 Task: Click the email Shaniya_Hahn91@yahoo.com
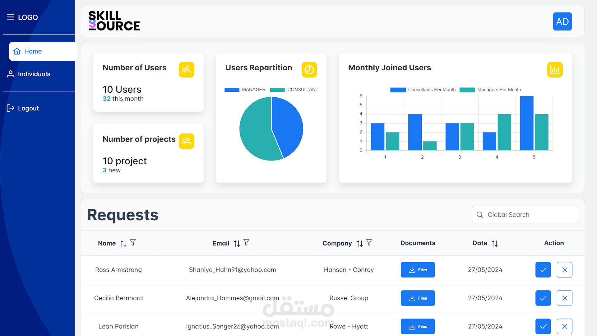point(233,270)
